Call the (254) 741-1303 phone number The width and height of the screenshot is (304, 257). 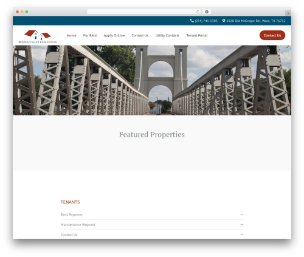206,21
